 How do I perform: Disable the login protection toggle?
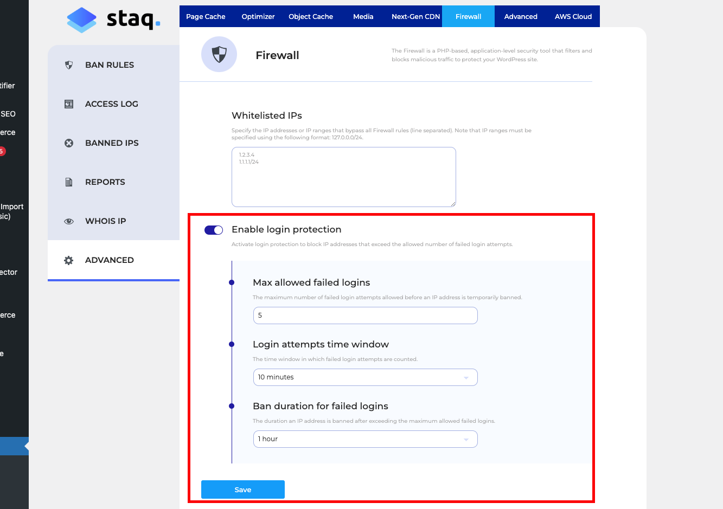coord(214,230)
